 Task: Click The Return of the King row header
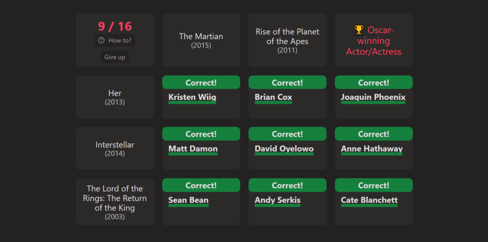115,202
